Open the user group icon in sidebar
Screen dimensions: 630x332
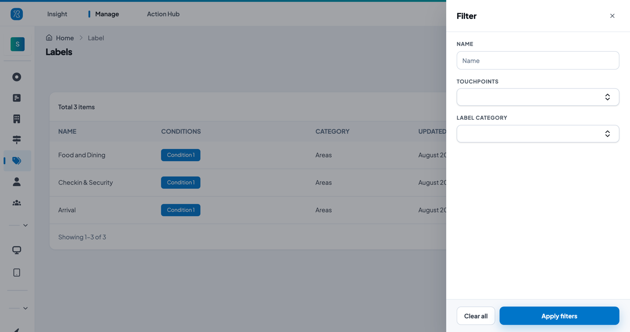(17, 203)
